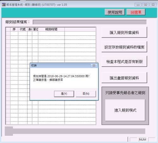Click the 使用說明 help button

click(x=115, y=12)
